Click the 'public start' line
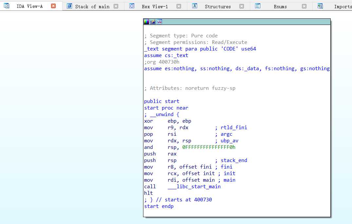Image resolution: width=352 pixels, height=224 pixels. 162,101
